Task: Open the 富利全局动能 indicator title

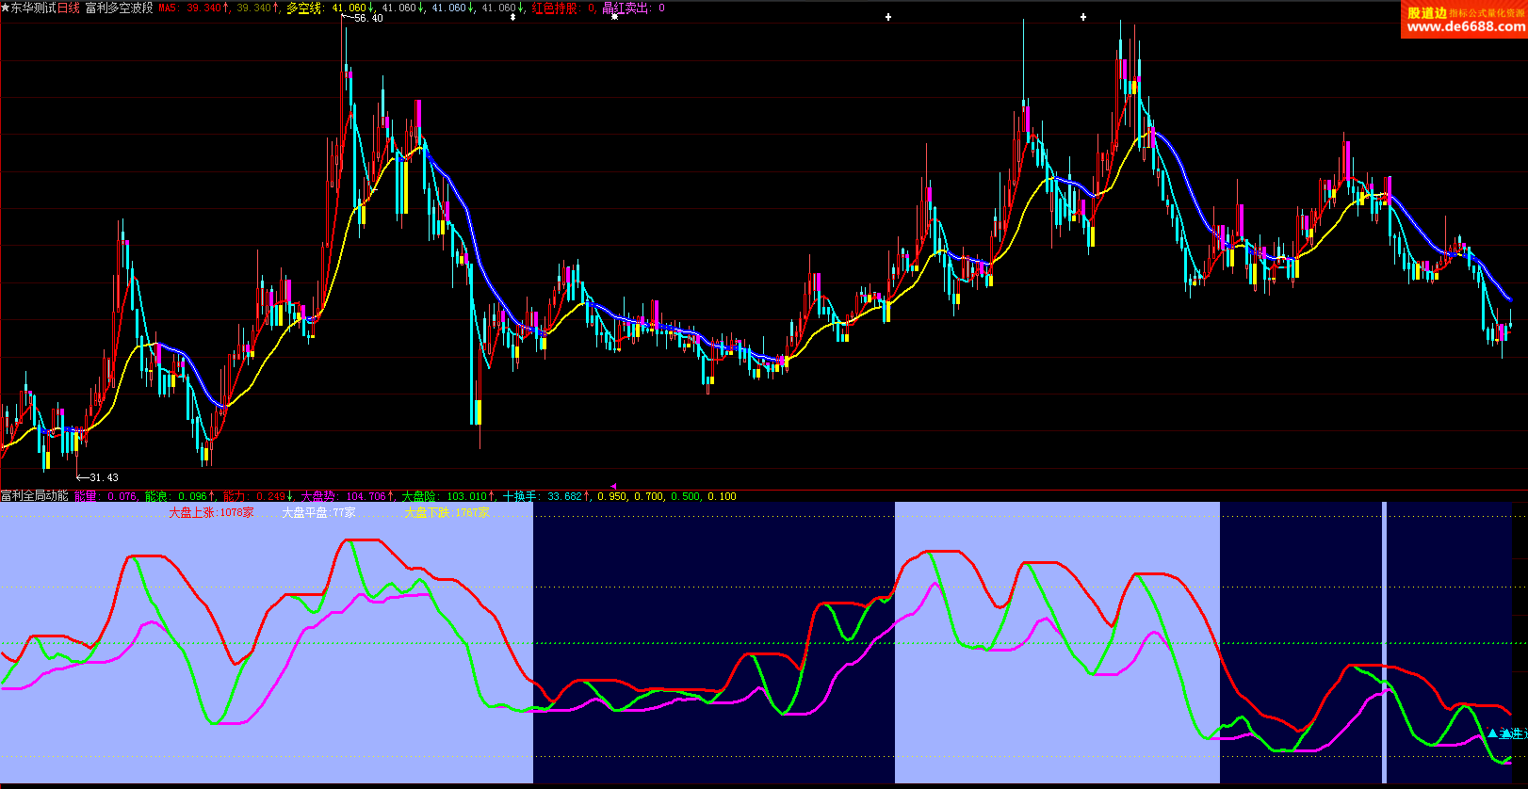Action: point(35,496)
